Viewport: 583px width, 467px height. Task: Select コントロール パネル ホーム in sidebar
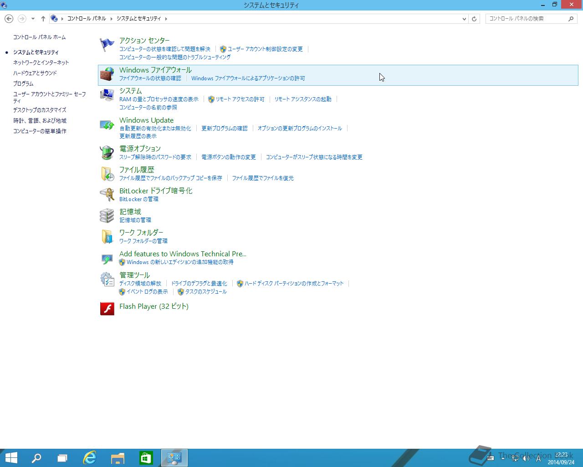39,37
